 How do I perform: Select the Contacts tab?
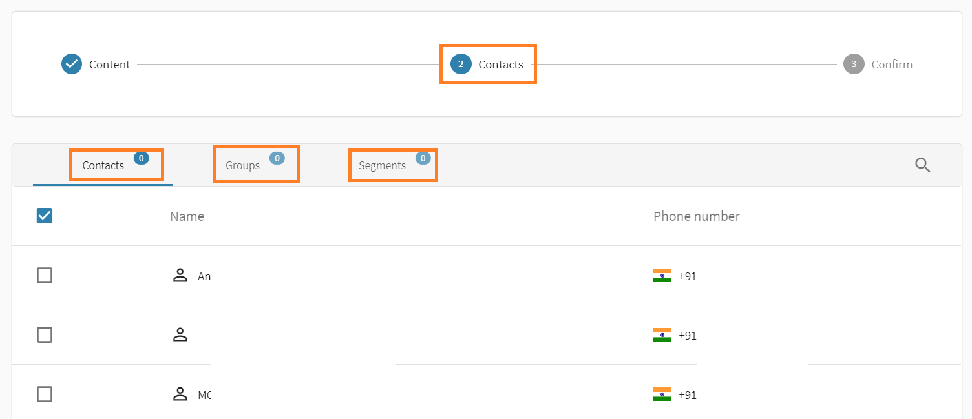pyautogui.click(x=103, y=166)
